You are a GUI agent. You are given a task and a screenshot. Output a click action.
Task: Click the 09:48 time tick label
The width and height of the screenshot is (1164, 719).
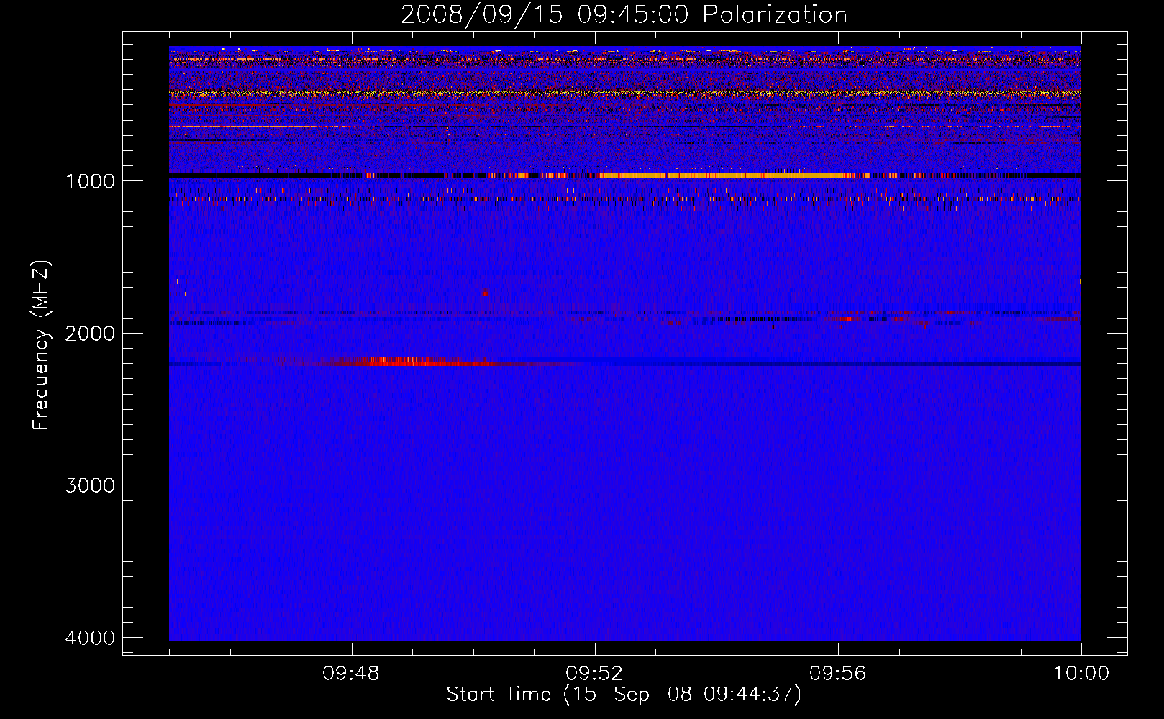[351, 674]
